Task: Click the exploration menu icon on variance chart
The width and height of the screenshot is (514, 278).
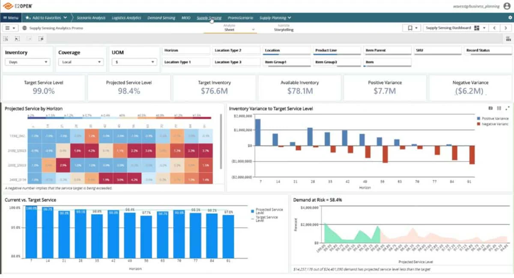Action: click(x=499, y=109)
